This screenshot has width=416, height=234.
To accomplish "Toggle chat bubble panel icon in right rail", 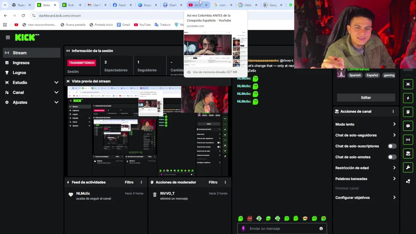I will coord(408,126).
